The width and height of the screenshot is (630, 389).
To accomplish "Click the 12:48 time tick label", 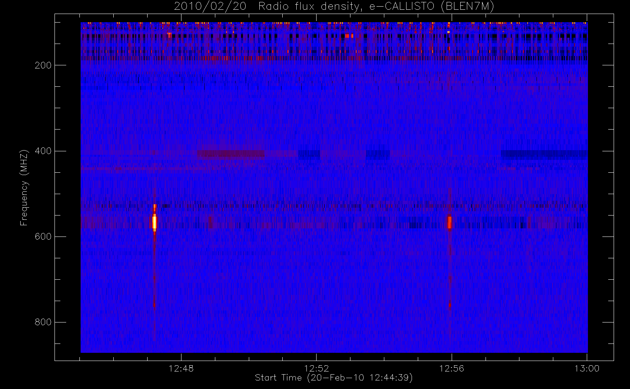I will (181, 368).
